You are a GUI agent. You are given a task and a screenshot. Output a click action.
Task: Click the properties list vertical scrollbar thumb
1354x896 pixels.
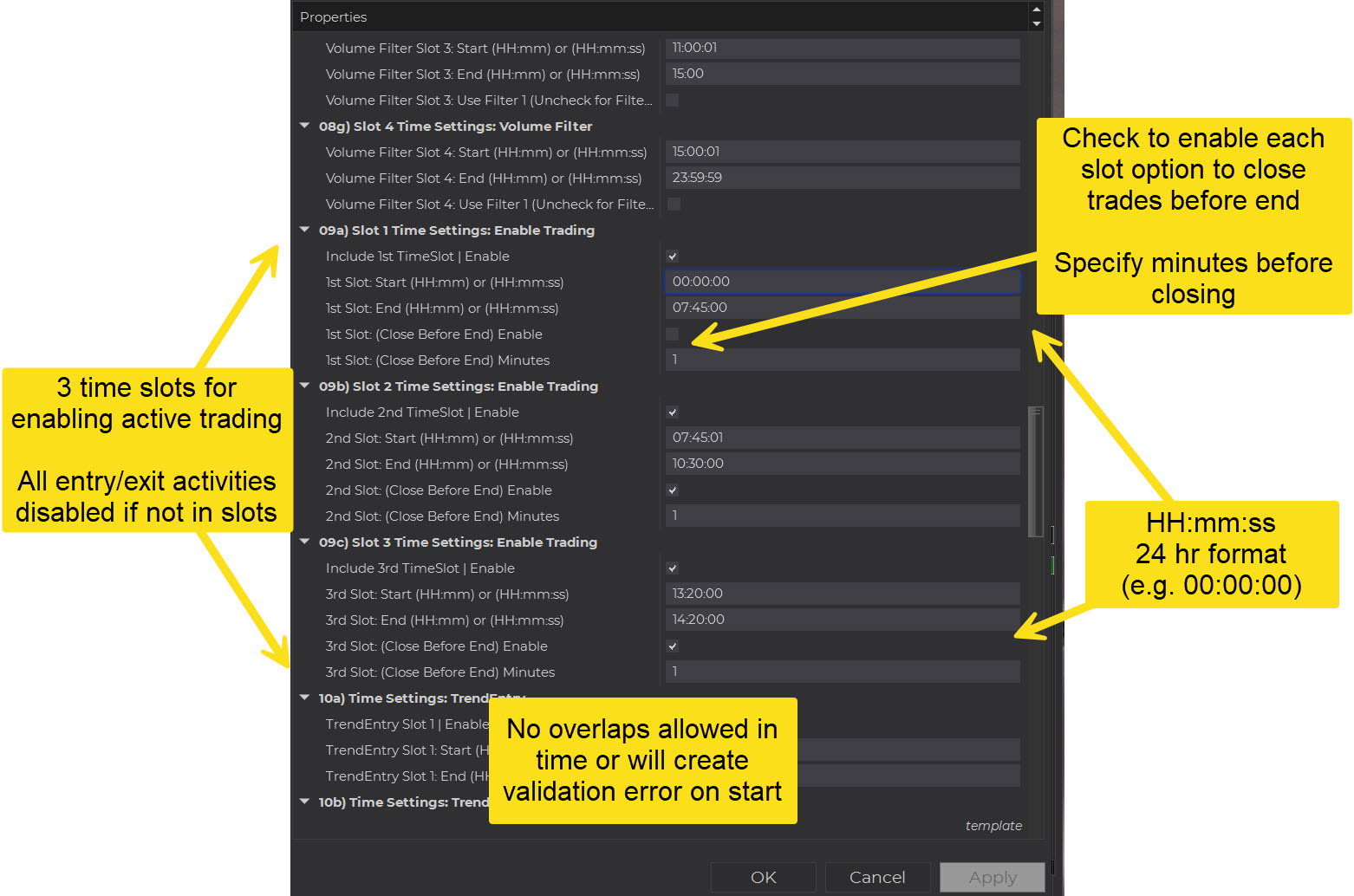[1035, 472]
